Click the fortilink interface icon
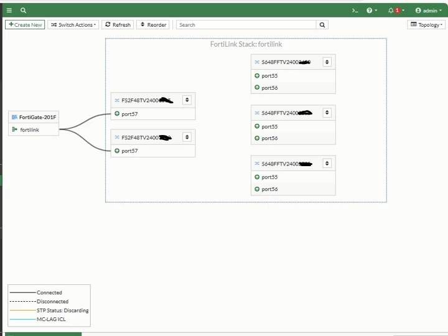Image resolution: width=448 pixels, height=336 pixels. [14, 129]
